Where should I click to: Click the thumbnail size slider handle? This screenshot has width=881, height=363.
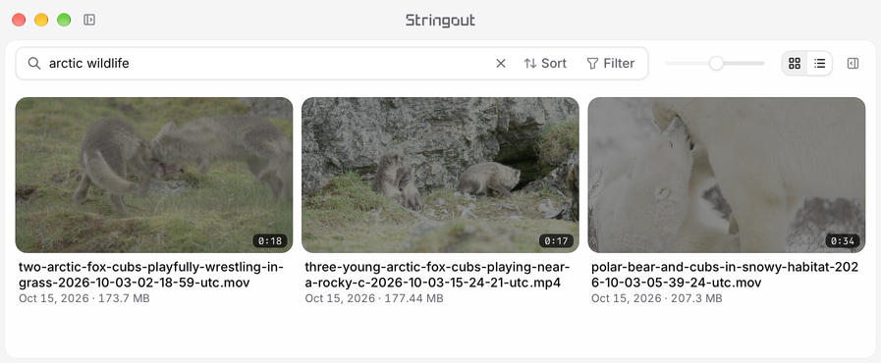click(716, 64)
